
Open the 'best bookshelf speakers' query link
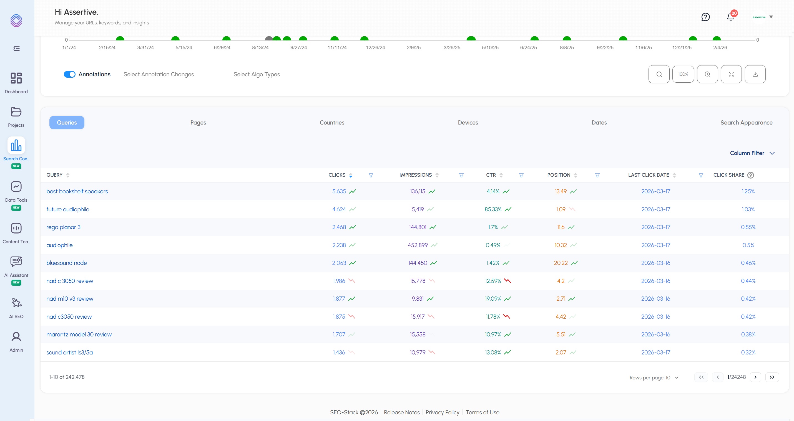[x=77, y=191]
